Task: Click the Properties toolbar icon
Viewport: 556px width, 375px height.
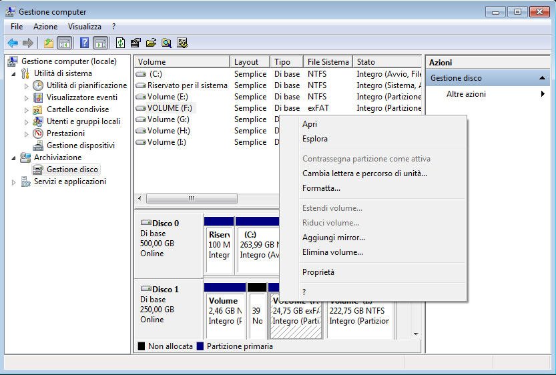Action: pyautogui.click(x=135, y=43)
